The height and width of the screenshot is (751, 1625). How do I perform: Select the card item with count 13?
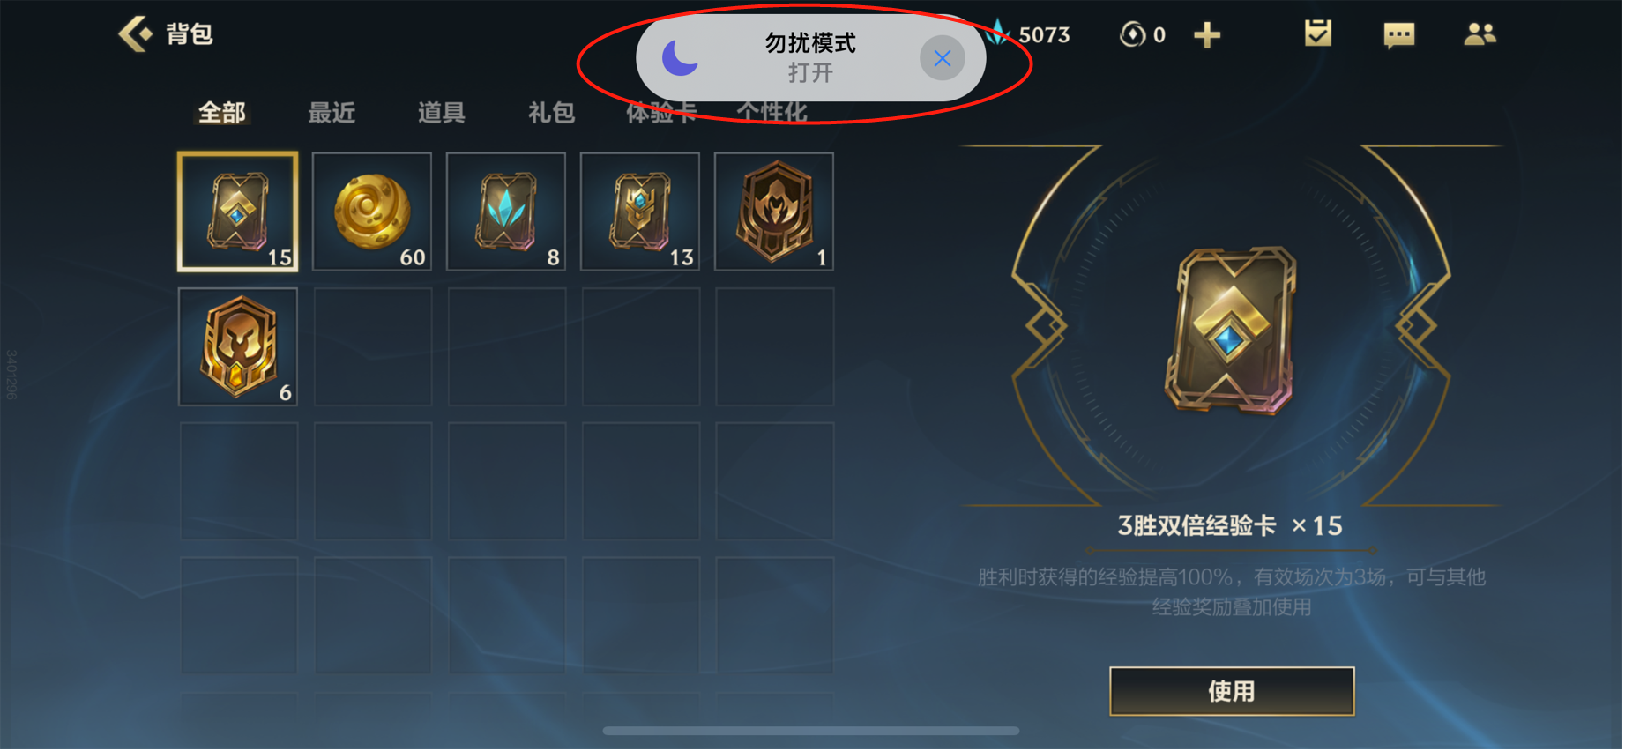(x=640, y=212)
